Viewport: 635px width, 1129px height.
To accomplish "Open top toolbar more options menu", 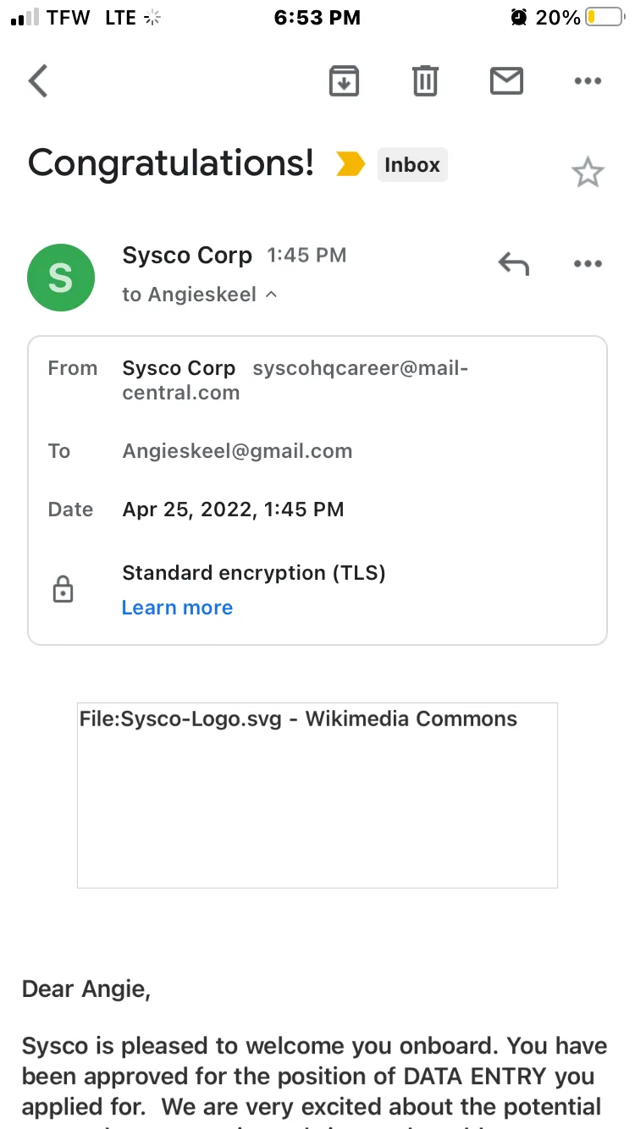I will [588, 81].
